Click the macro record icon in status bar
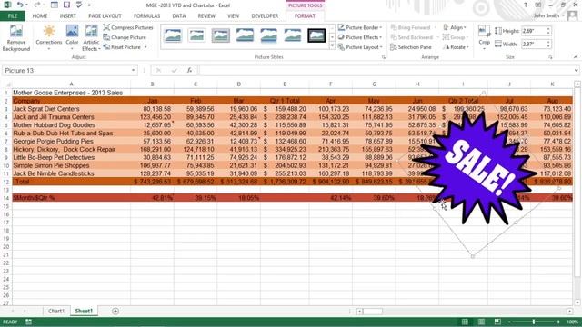Screen dimensions: 582x327 point(28,322)
